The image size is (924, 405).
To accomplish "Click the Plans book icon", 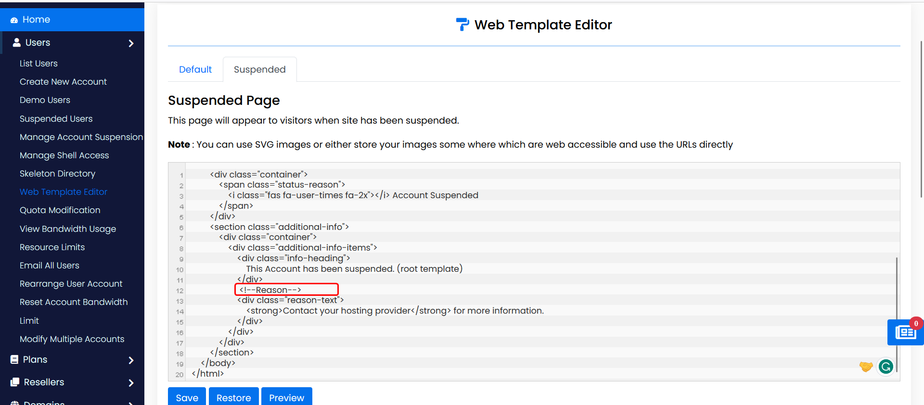I will (14, 359).
